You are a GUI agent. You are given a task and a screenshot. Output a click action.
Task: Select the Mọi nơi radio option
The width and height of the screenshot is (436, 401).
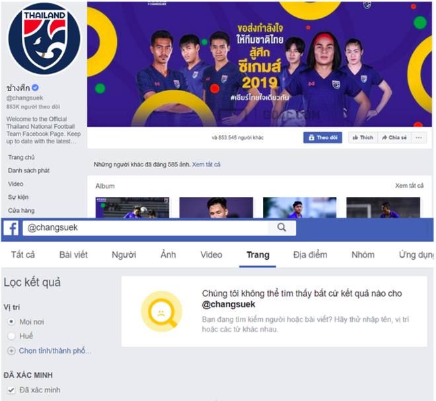tap(11, 322)
